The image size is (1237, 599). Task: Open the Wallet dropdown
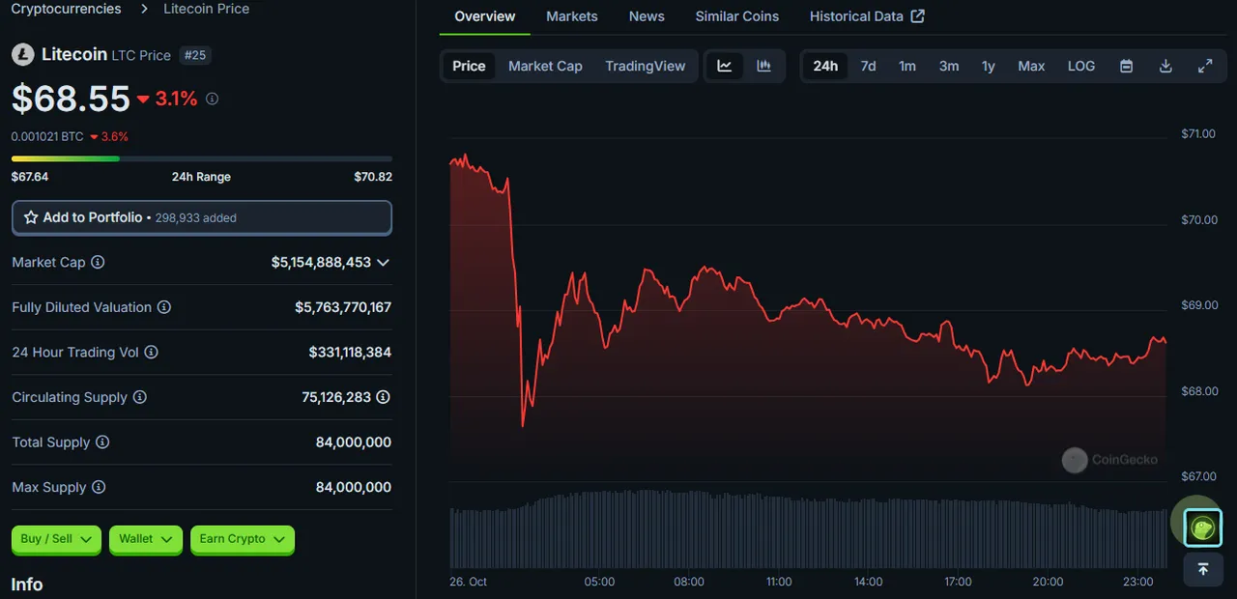click(x=146, y=539)
